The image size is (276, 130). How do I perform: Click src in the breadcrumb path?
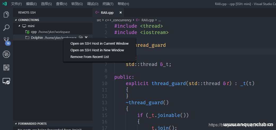coord(99,20)
